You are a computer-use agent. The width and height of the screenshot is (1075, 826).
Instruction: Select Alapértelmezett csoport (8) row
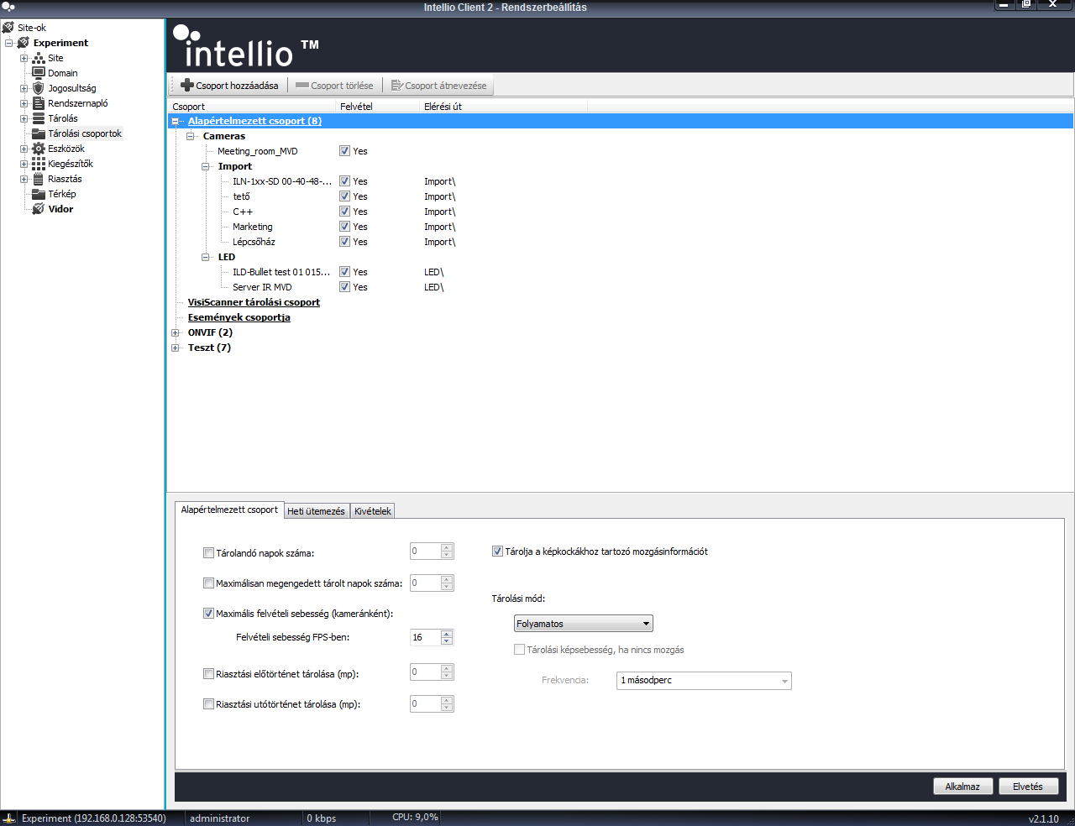[x=621, y=121]
